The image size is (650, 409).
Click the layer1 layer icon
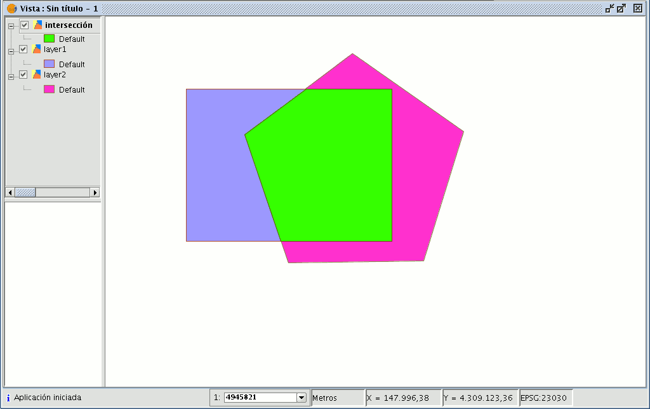[x=36, y=49]
